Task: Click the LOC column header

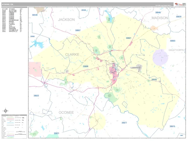Action: pos(21,9)
